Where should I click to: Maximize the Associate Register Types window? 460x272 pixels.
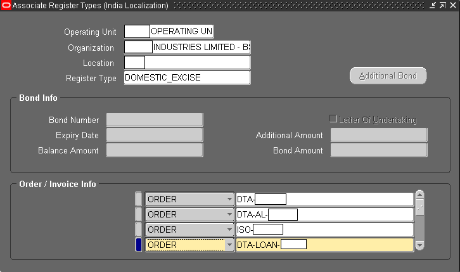[443, 5]
